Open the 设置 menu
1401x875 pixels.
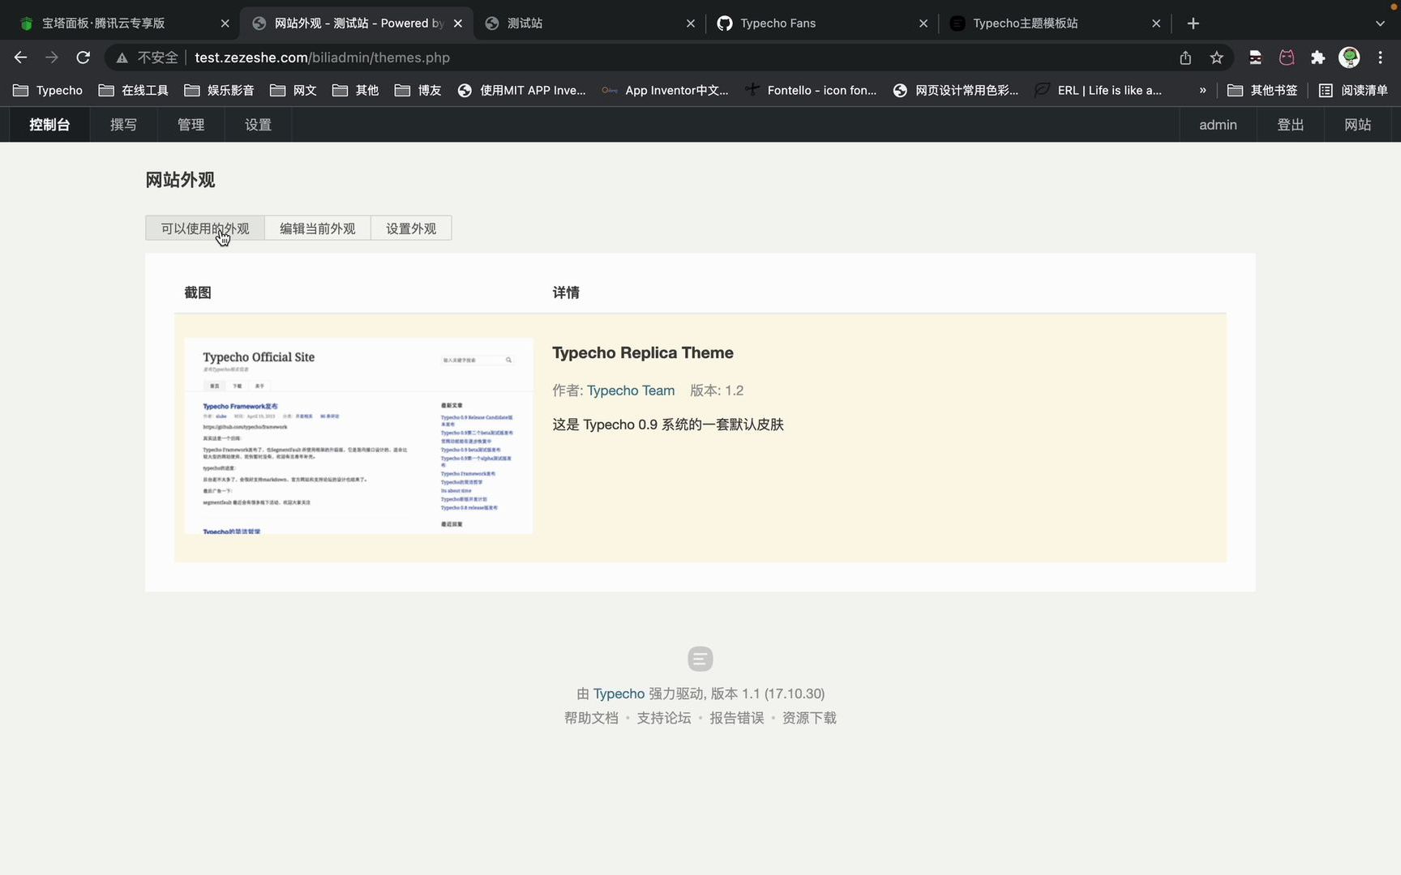click(258, 125)
